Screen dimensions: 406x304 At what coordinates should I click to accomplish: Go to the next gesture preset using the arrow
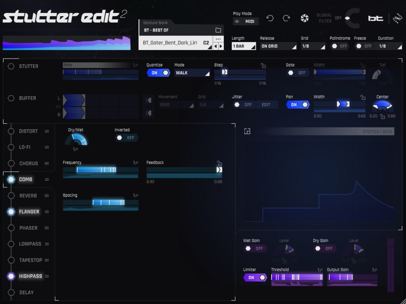[x=221, y=46]
